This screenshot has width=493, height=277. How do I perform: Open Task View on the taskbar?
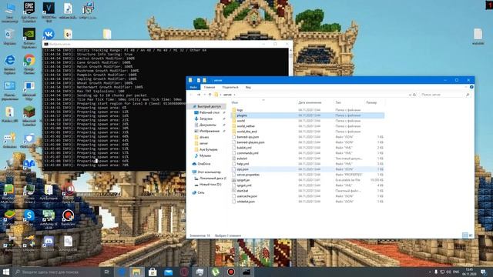[x=106, y=272]
